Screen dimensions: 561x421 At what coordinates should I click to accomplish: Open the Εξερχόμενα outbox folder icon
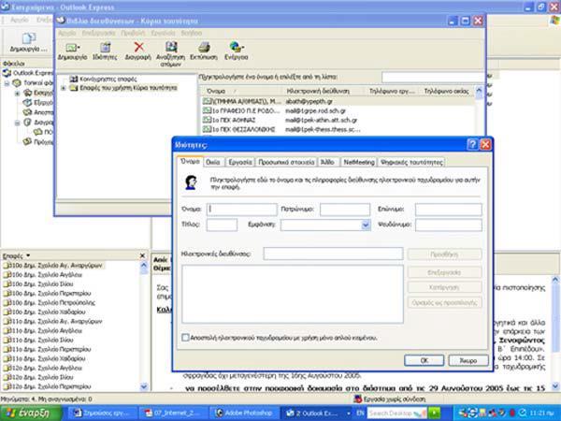coord(27,103)
